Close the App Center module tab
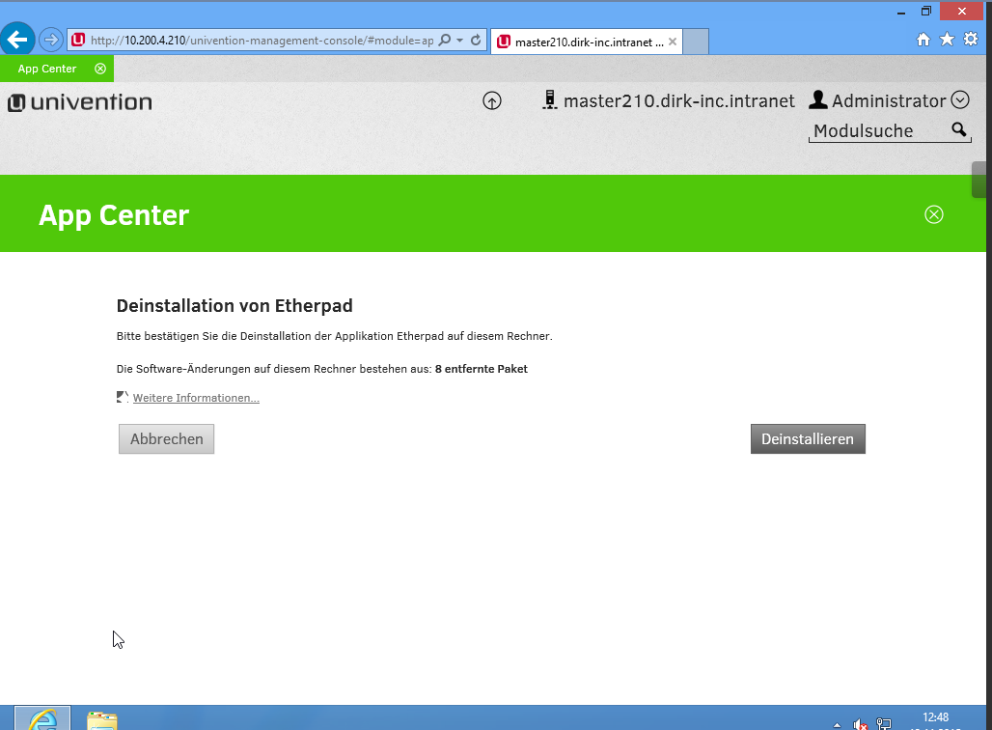The image size is (992, 730). pos(100,69)
